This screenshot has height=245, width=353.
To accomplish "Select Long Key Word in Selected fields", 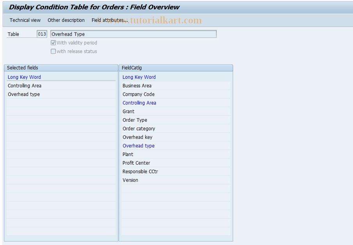I will pos(24,77).
